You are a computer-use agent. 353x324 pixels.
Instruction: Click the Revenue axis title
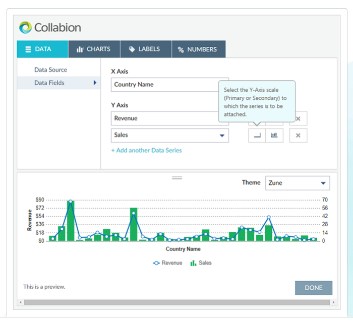point(29,220)
